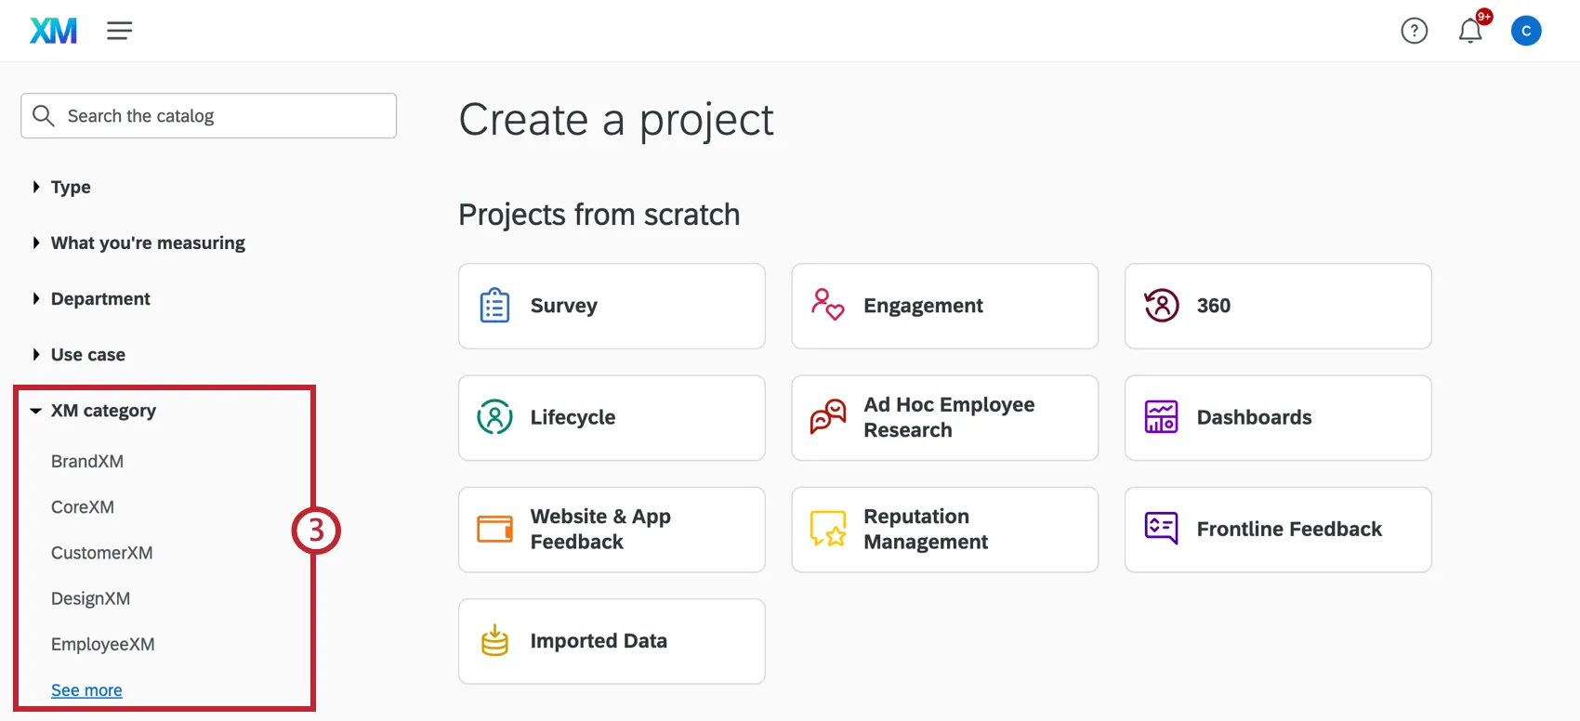The image size is (1580, 721).
Task: Click the XM logo
Action: pyautogui.click(x=53, y=31)
